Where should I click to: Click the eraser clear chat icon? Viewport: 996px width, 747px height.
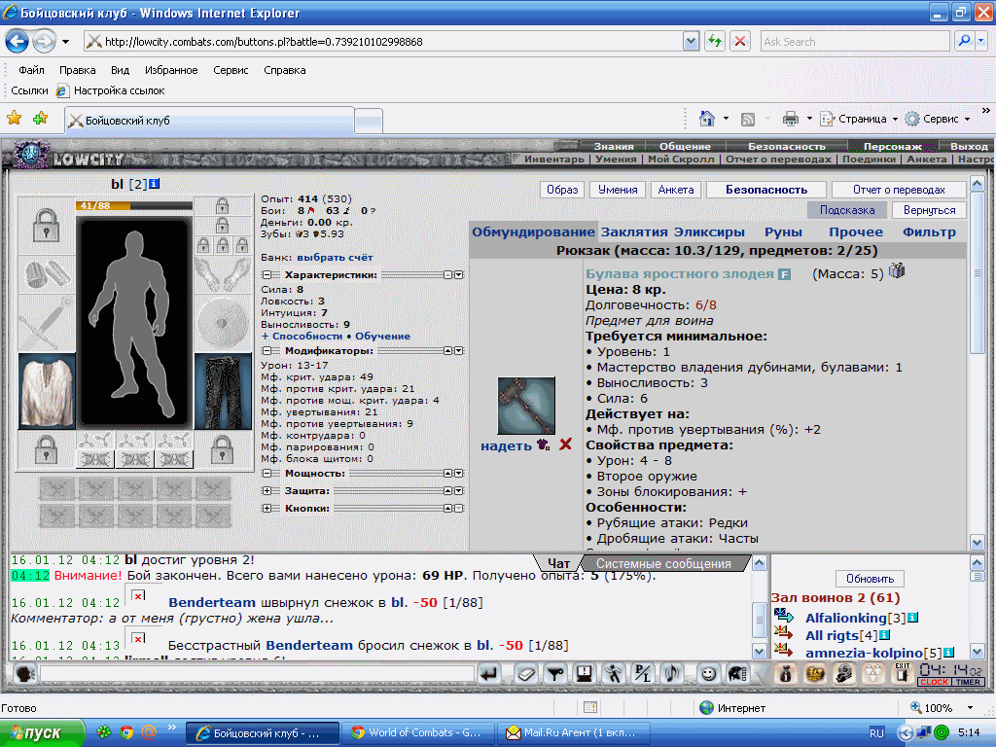click(525, 673)
